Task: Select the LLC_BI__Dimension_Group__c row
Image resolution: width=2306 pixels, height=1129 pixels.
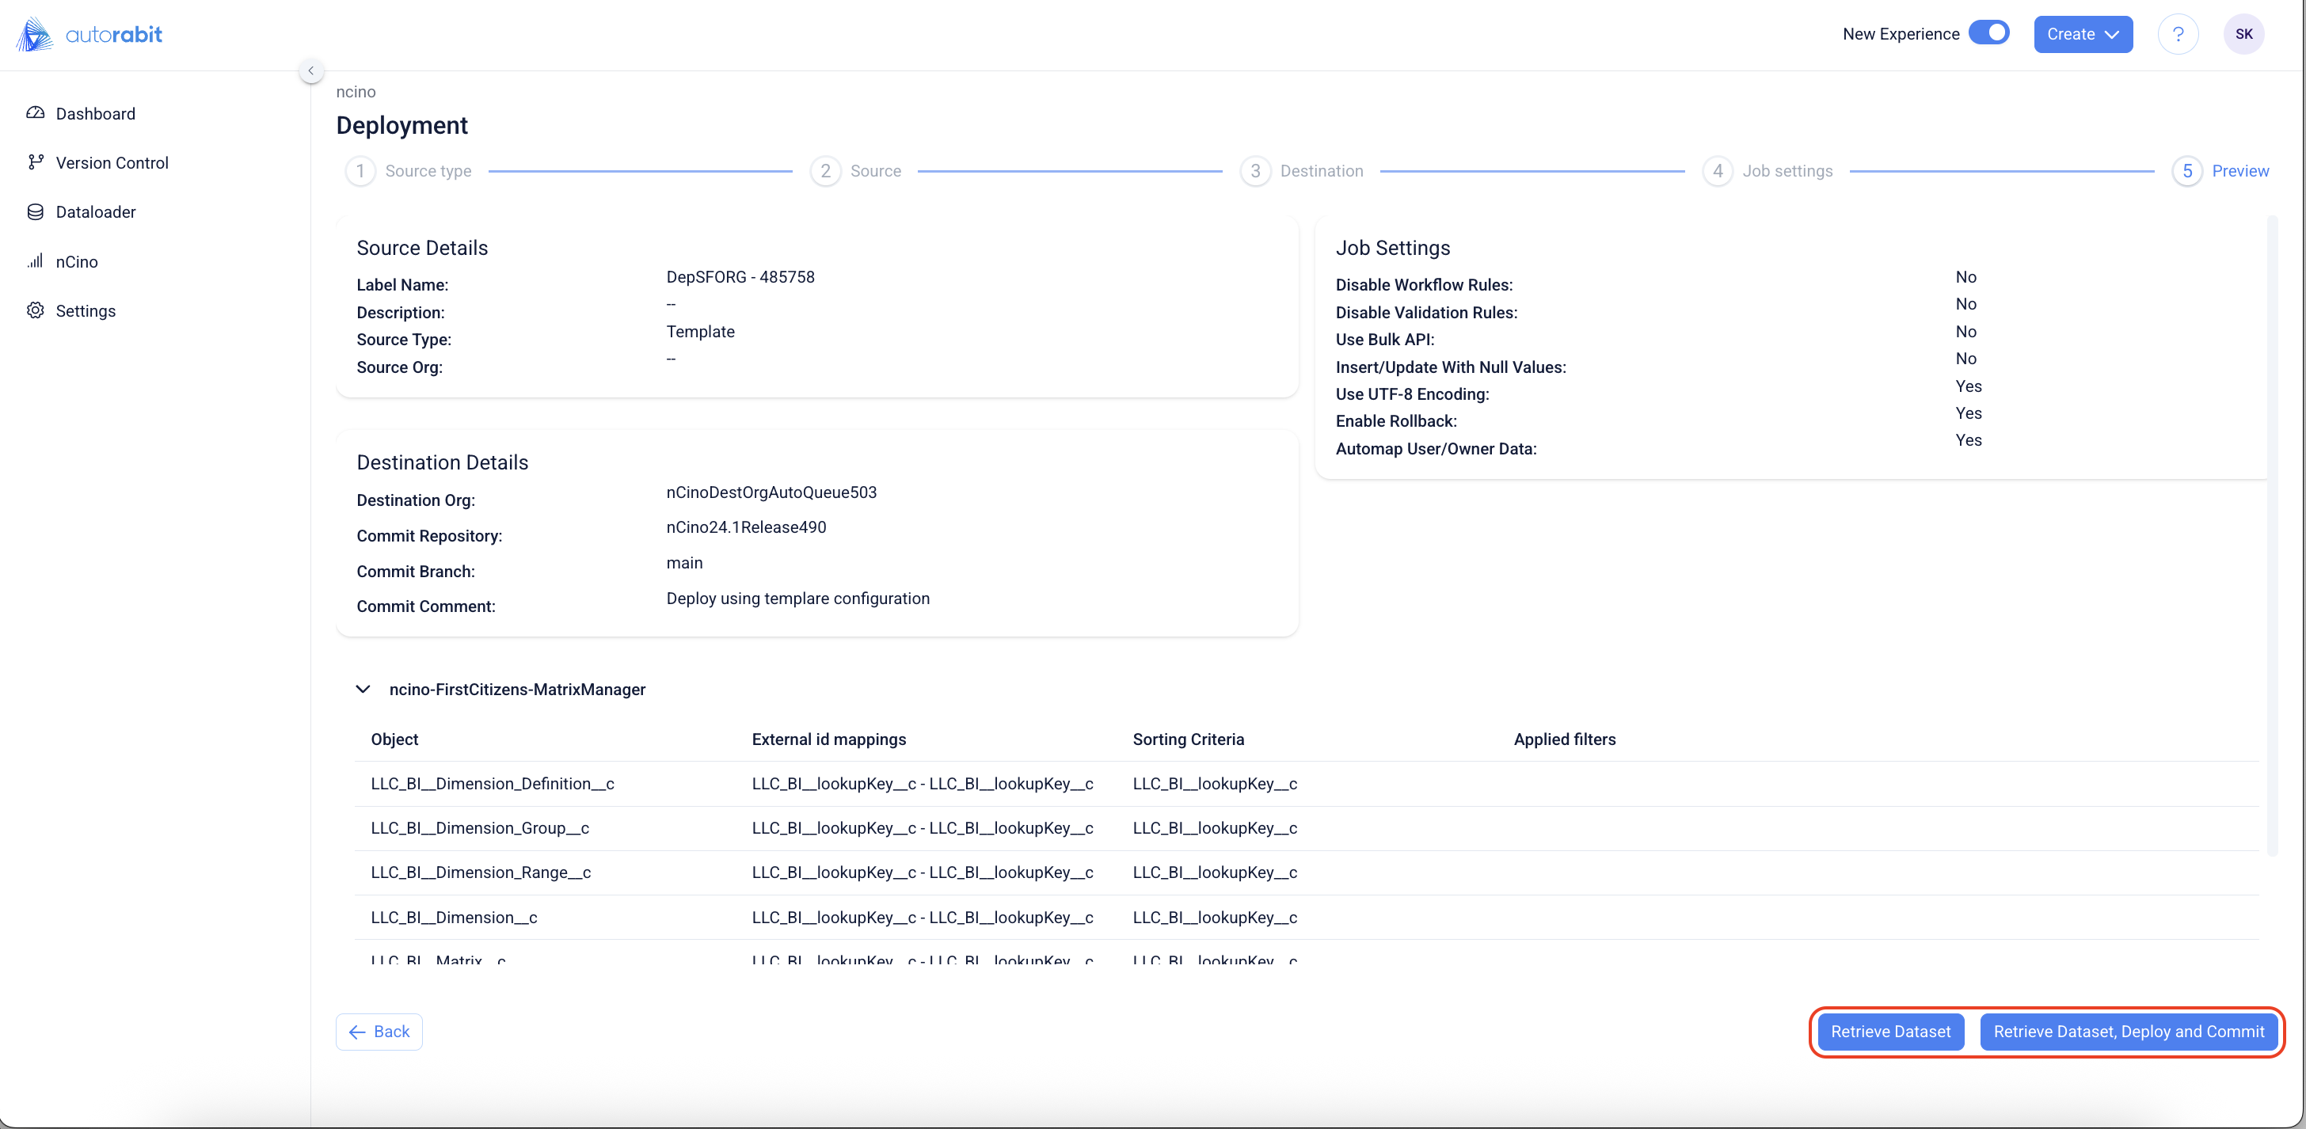Action: click(x=480, y=828)
